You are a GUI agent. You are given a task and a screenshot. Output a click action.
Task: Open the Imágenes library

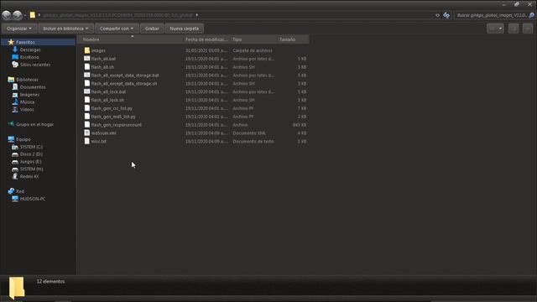click(x=29, y=95)
